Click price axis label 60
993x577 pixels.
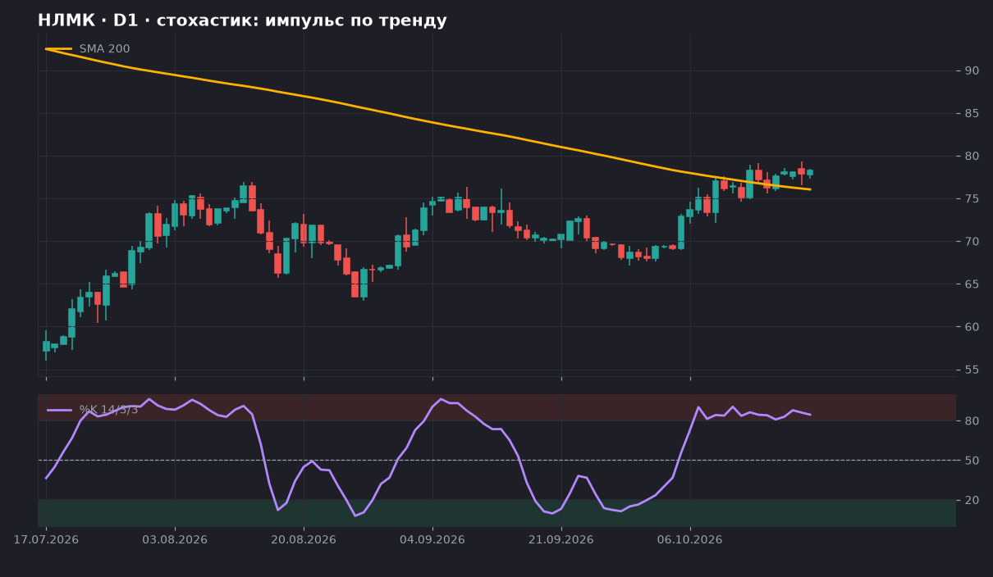(972, 326)
